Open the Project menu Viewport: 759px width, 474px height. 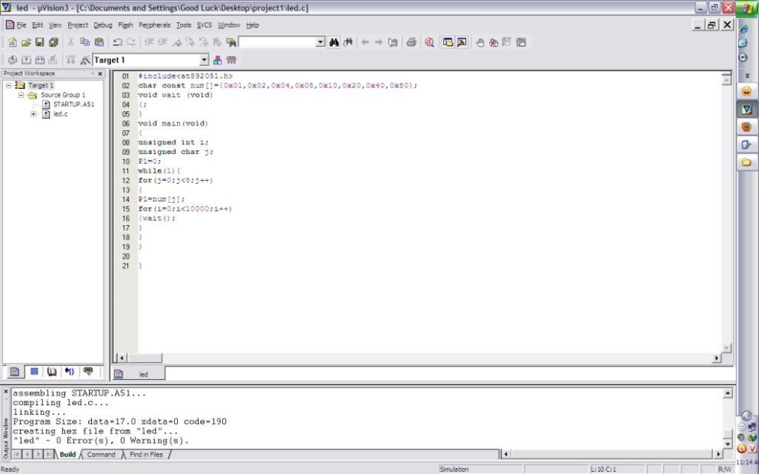[77, 25]
